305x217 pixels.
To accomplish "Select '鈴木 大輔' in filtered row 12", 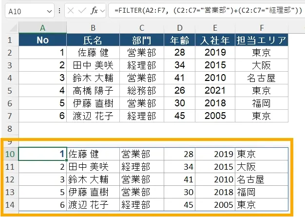I will point(93,179).
